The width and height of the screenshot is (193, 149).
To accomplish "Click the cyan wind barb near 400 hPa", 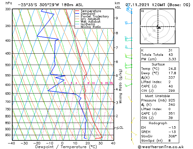I will tap(129, 39).
